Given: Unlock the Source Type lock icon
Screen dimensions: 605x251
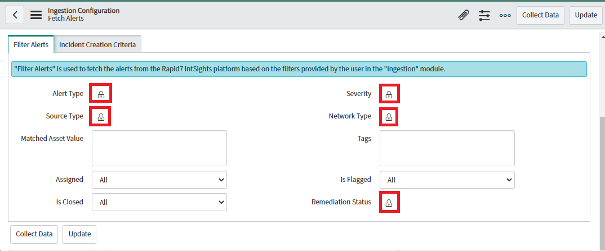Looking at the screenshot, I should tap(101, 117).
